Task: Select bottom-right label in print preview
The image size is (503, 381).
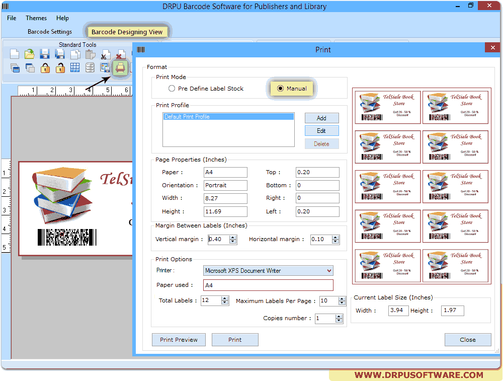Action: coord(456,266)
